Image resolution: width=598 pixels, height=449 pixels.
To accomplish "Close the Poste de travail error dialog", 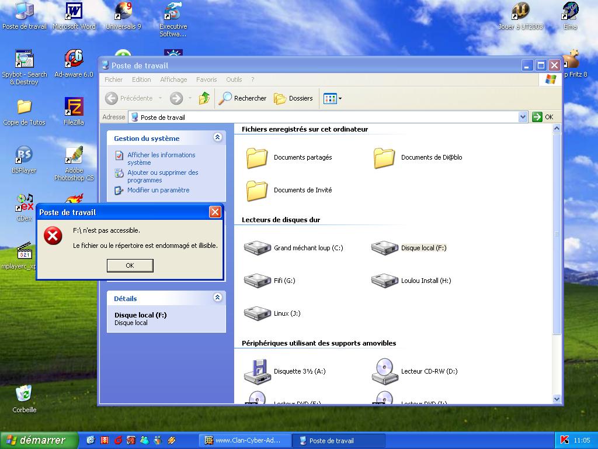I will 215,212.
